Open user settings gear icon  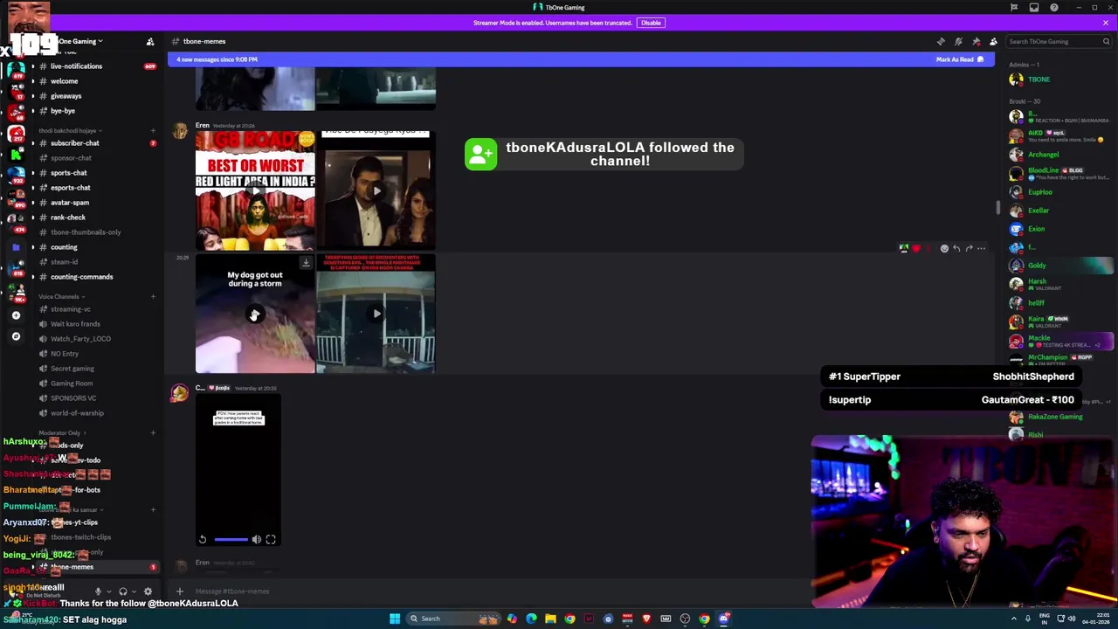[x=148, y=591]
